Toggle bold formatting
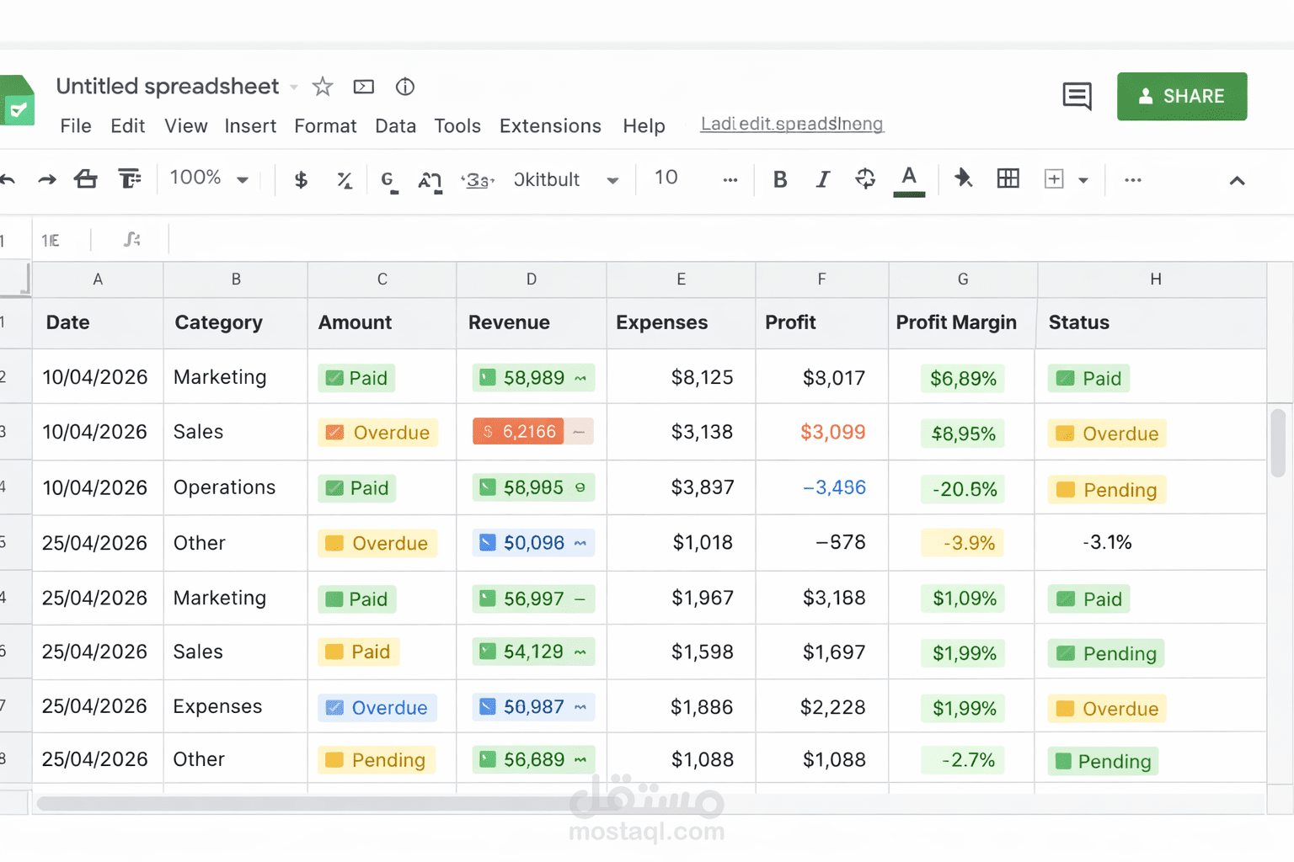The height and width of the screenshot is (862, 1294). tap(779, 179)
